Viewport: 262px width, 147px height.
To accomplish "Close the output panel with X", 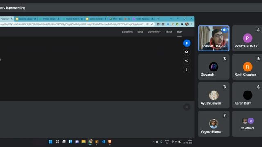I will coord(187,107).
